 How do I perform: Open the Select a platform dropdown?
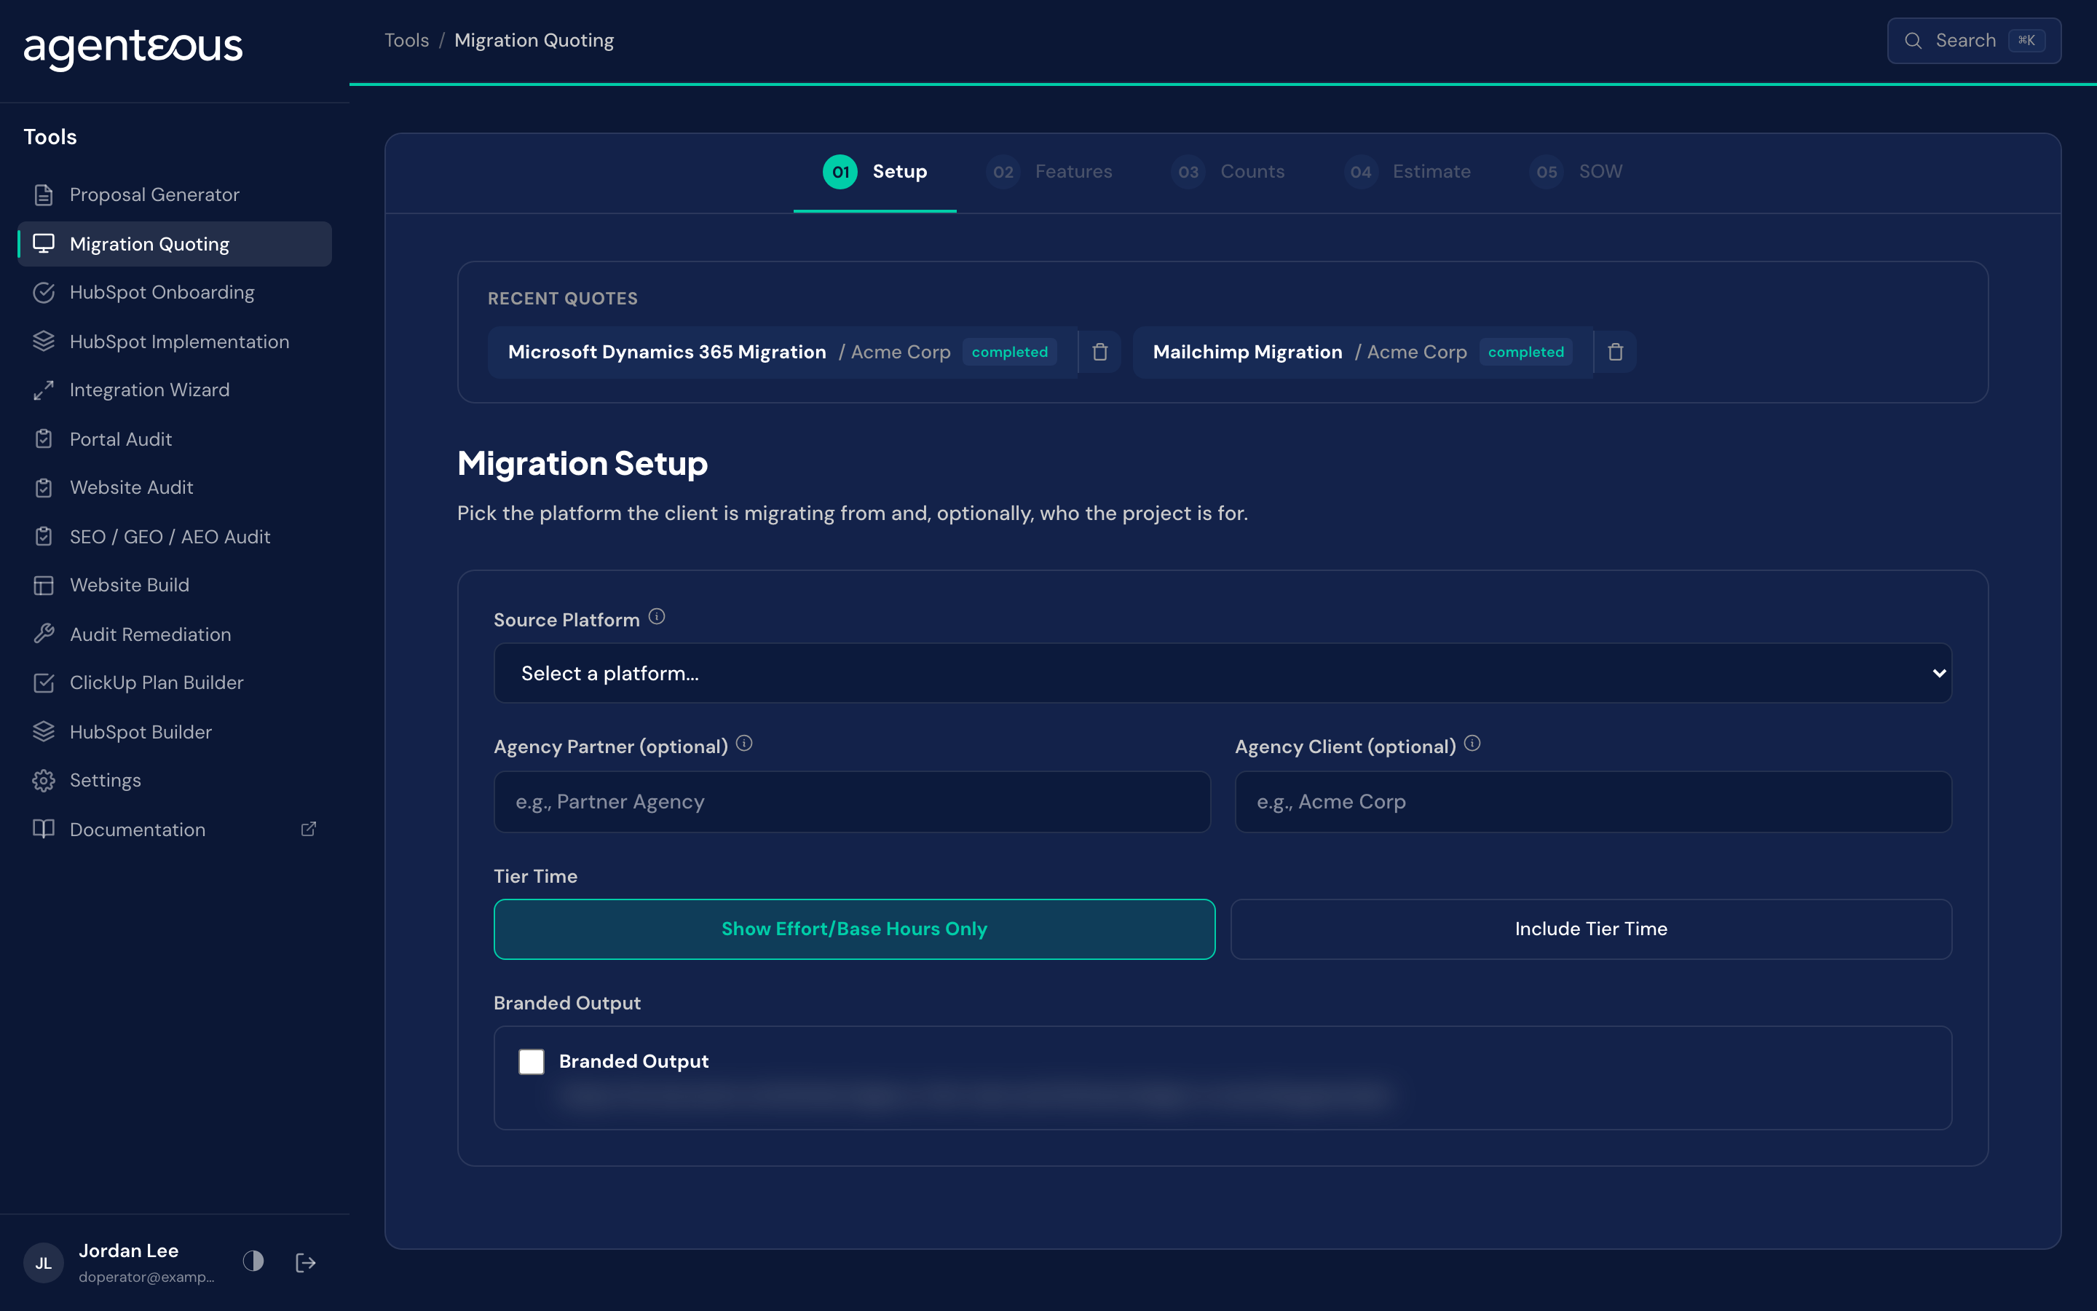(1223, 673)
